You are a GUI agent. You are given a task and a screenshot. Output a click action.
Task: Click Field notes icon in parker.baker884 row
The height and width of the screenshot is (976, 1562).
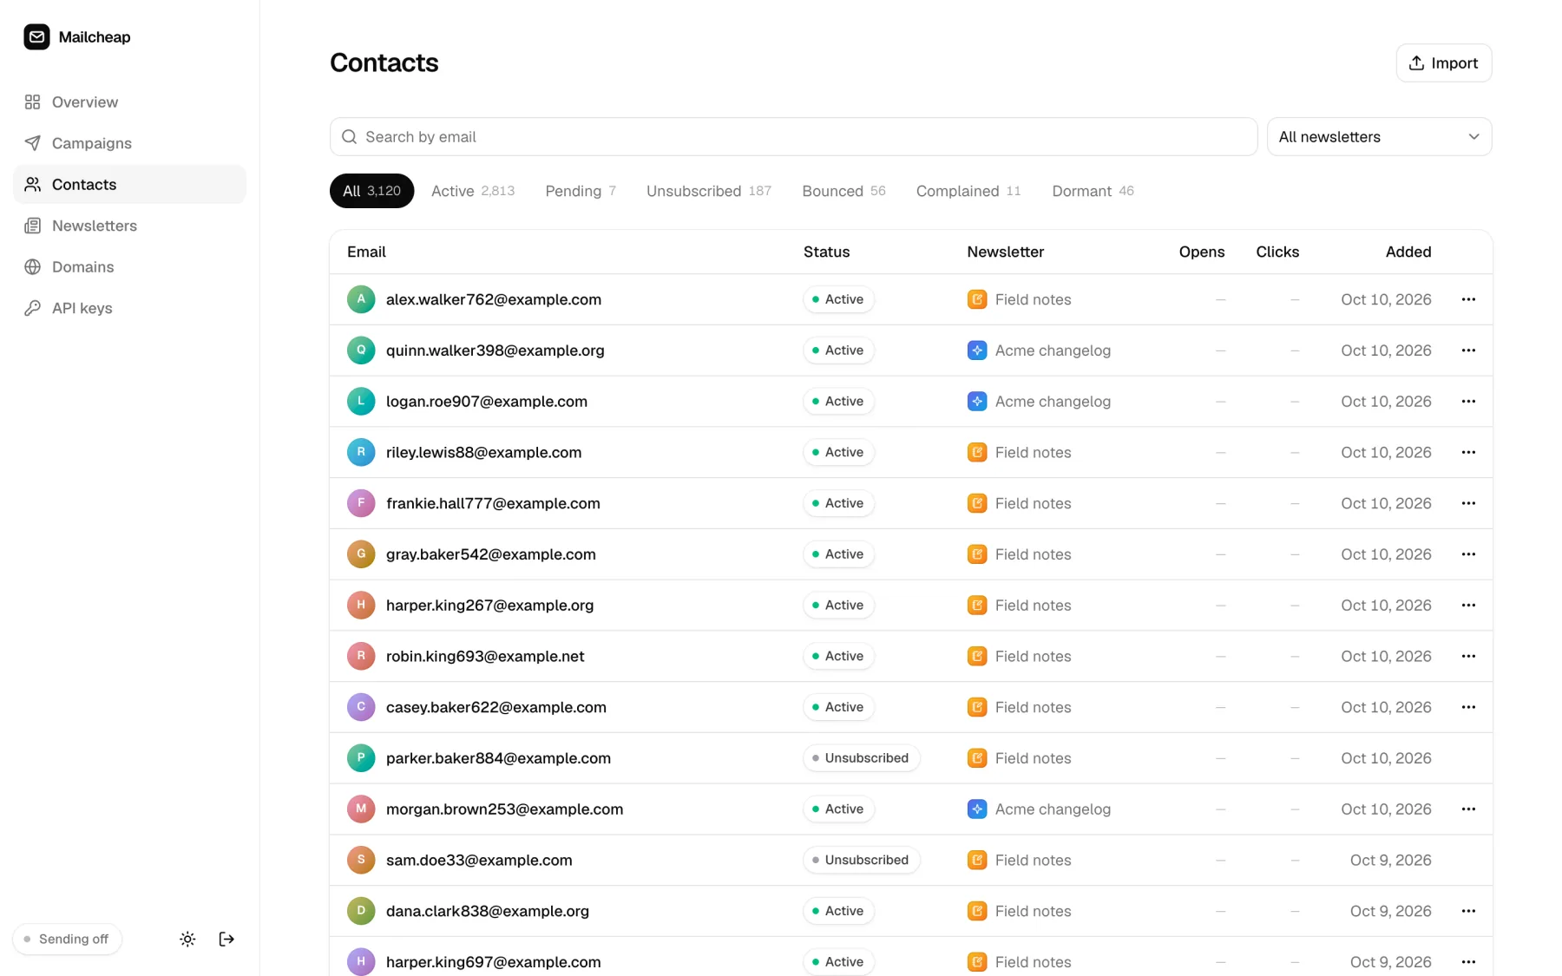pos(977,758)
